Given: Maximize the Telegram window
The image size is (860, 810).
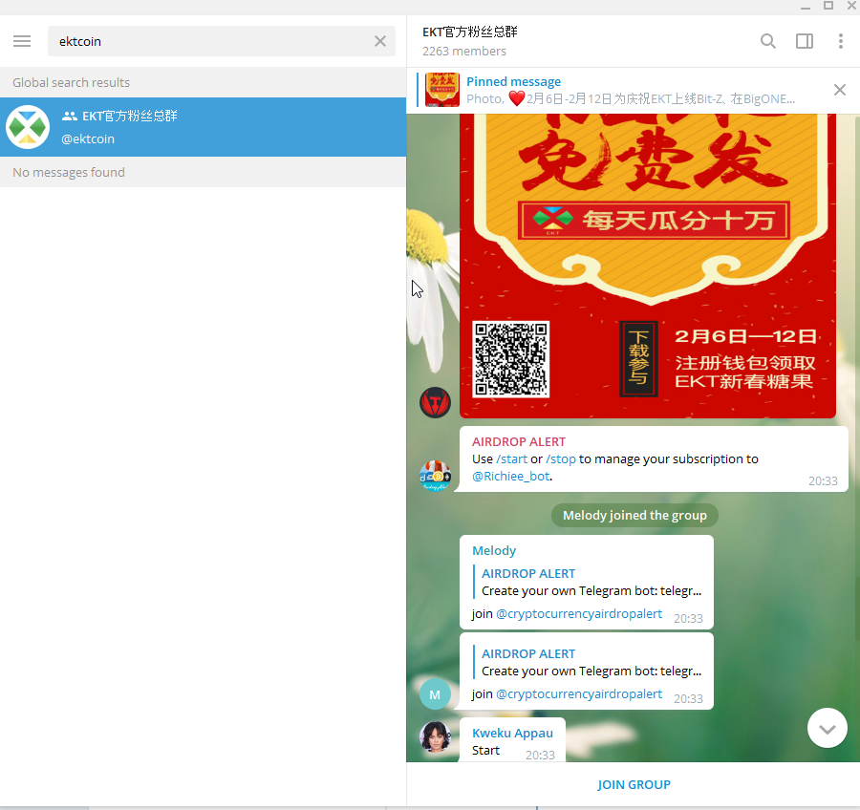Looking at the screenshot, I should coord(828,6).
